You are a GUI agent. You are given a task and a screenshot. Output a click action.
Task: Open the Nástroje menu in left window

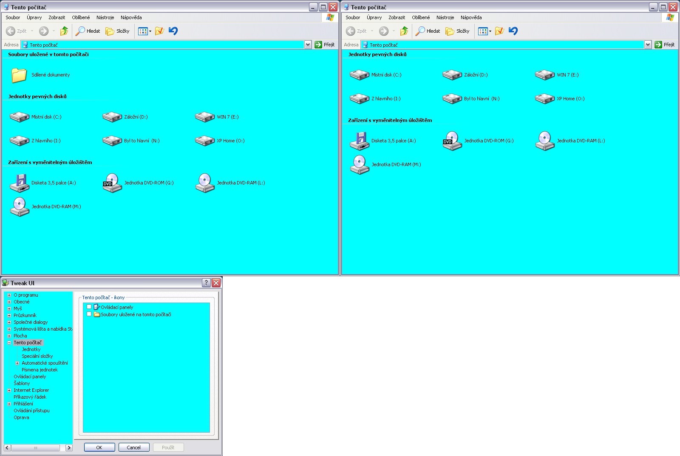click(x=105, y=17)
